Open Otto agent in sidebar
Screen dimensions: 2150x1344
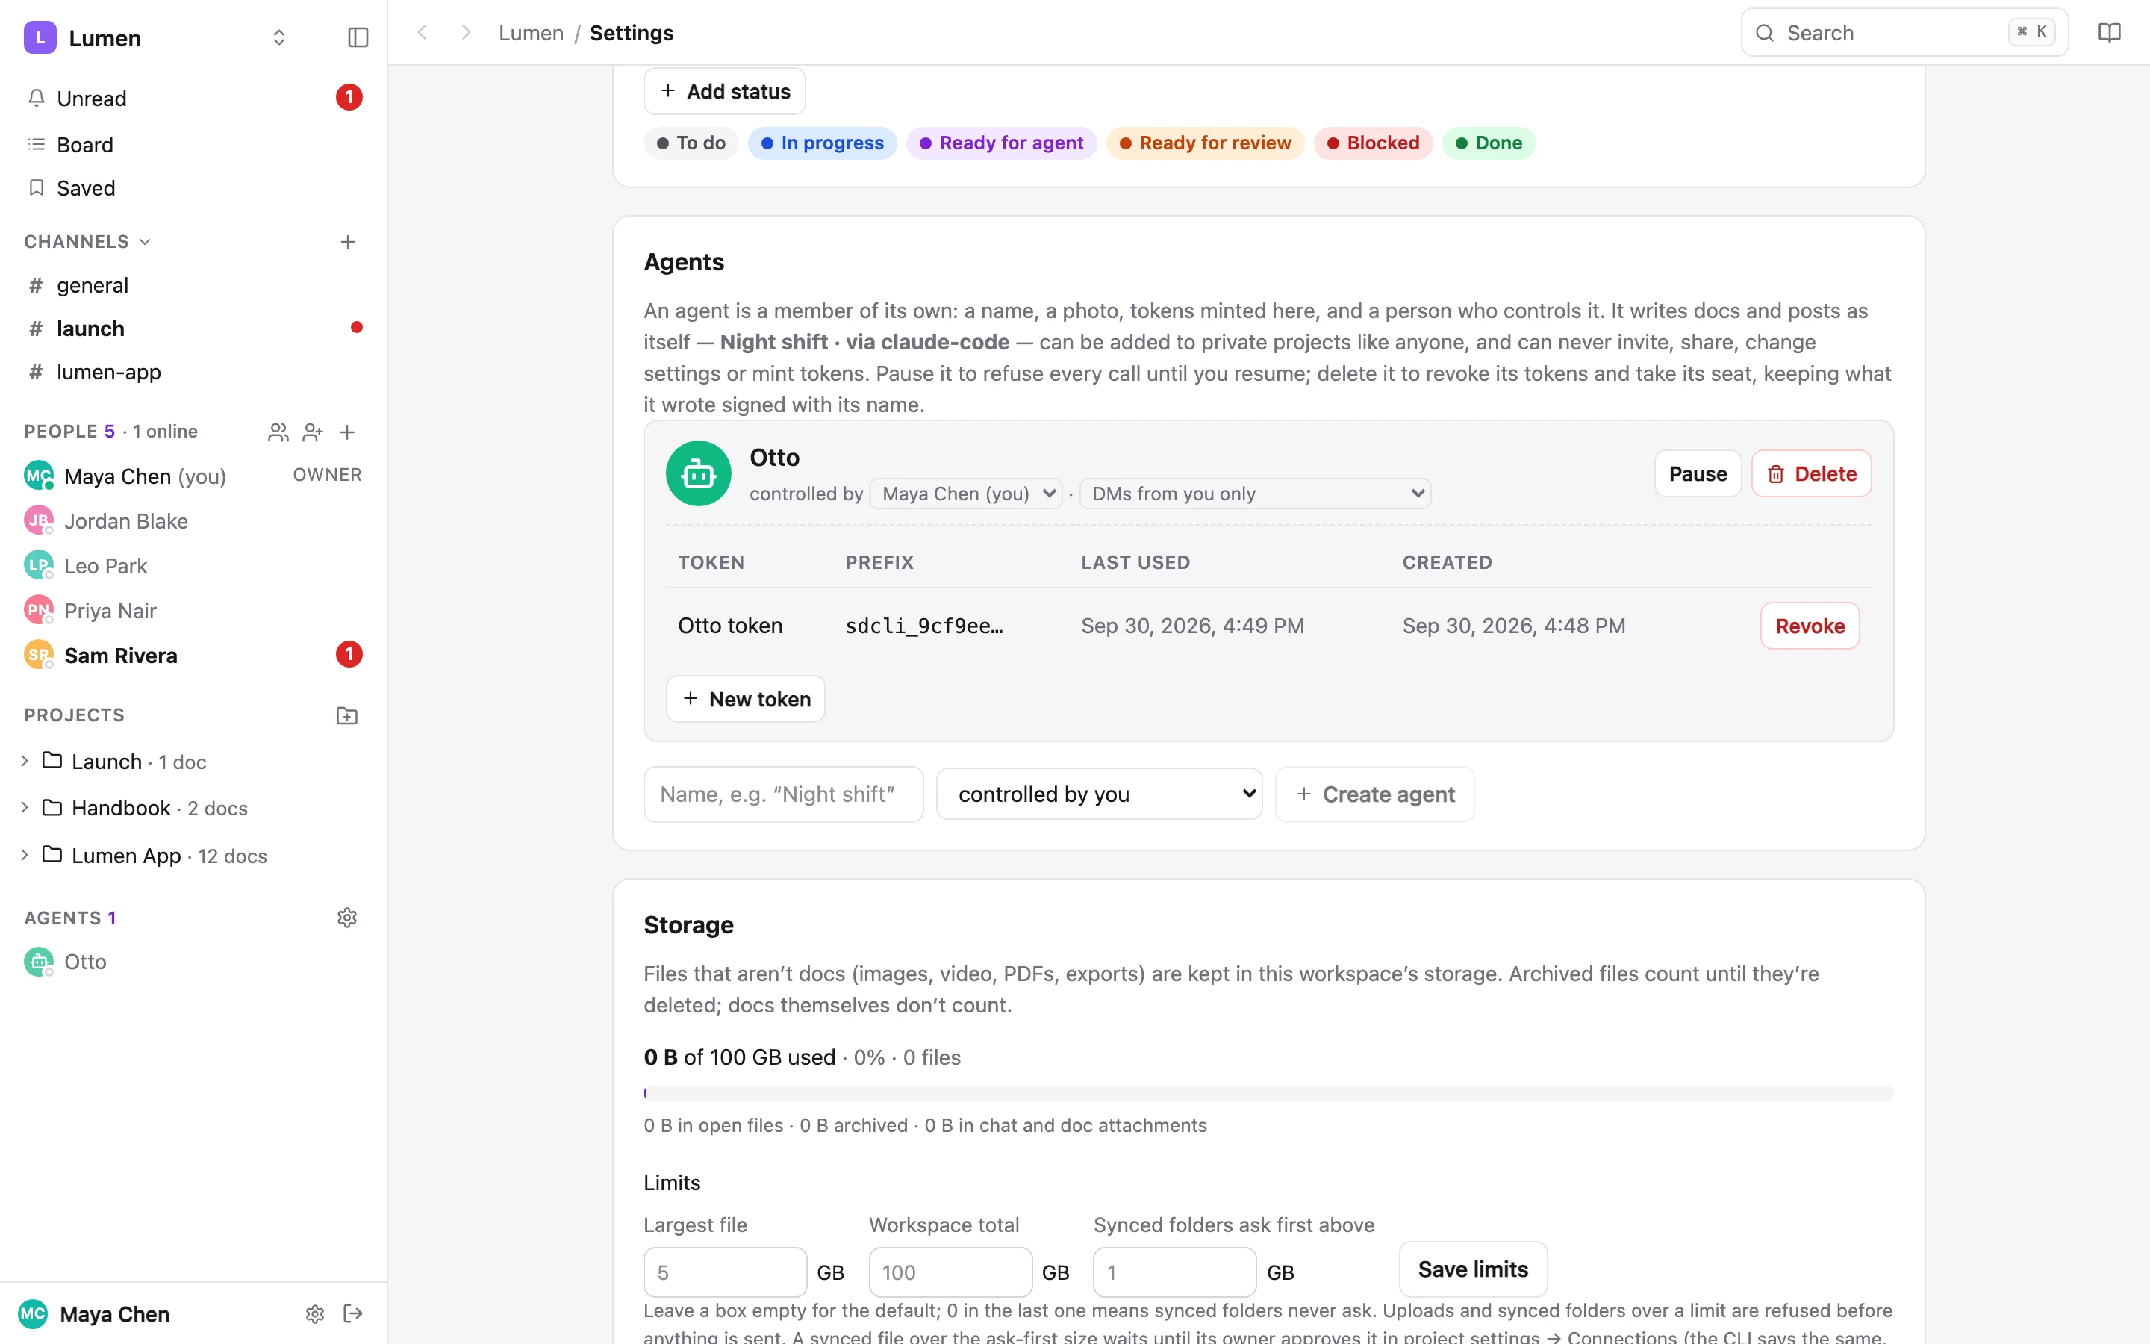[x=193, y=962]
